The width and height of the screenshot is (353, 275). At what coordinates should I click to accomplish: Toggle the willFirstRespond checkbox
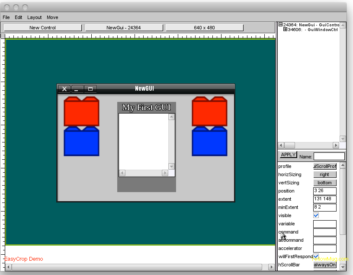tap(316, 256)
